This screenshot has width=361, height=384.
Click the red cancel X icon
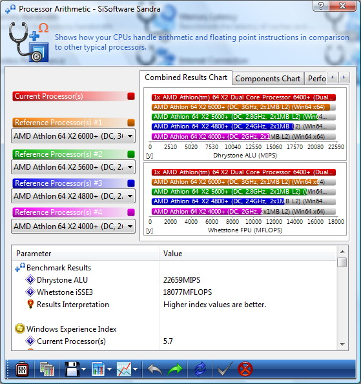point(245,369)
